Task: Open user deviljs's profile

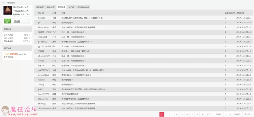Action: click(x=41, y=61)
